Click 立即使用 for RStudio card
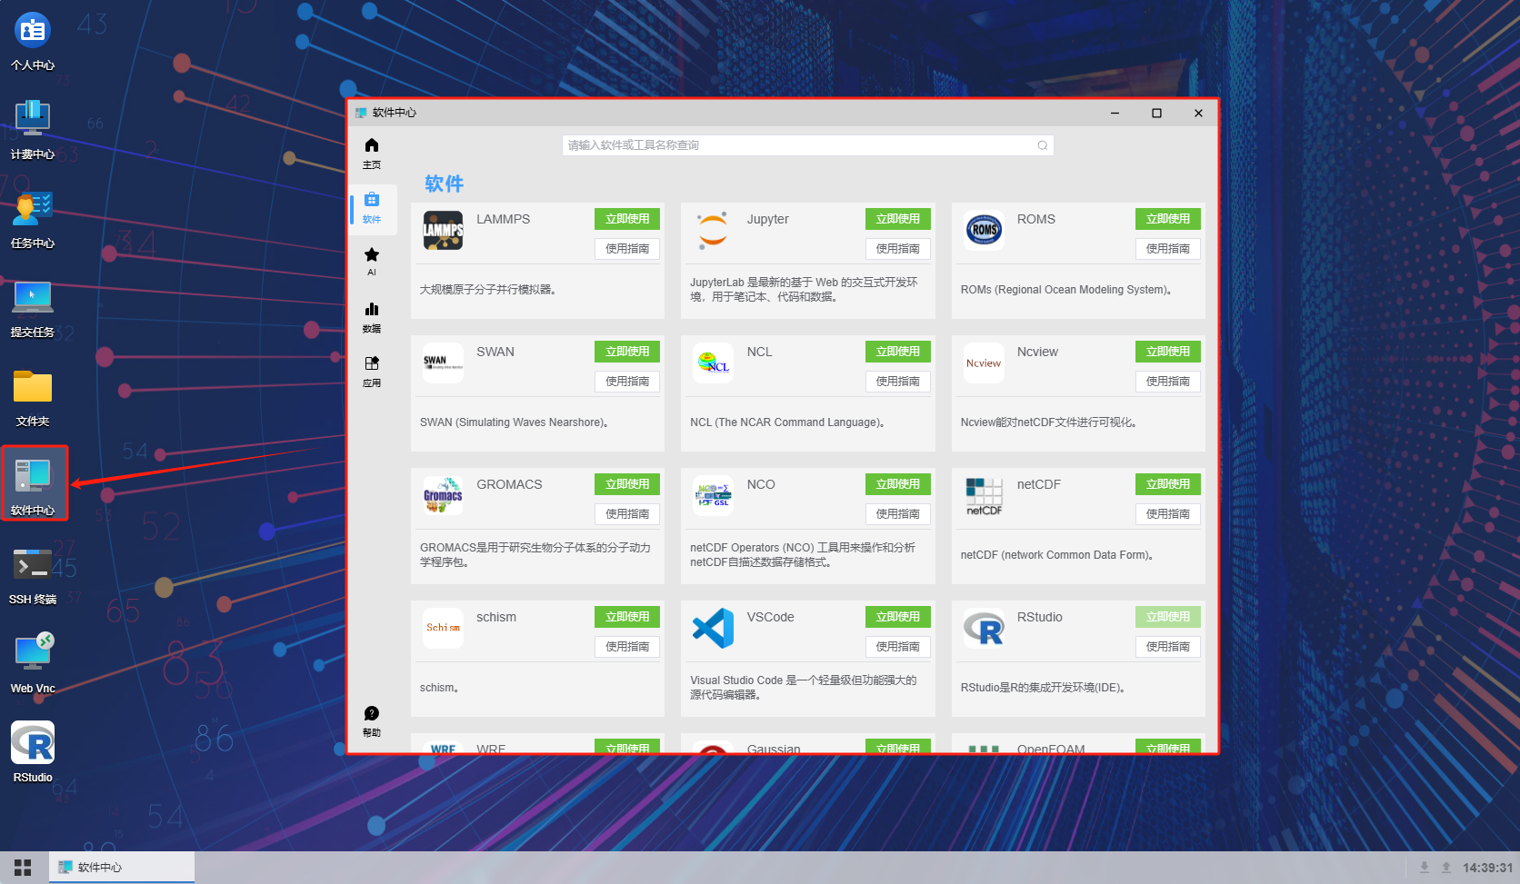This screenshot has height=884, width=1520. pos(1168,617)
